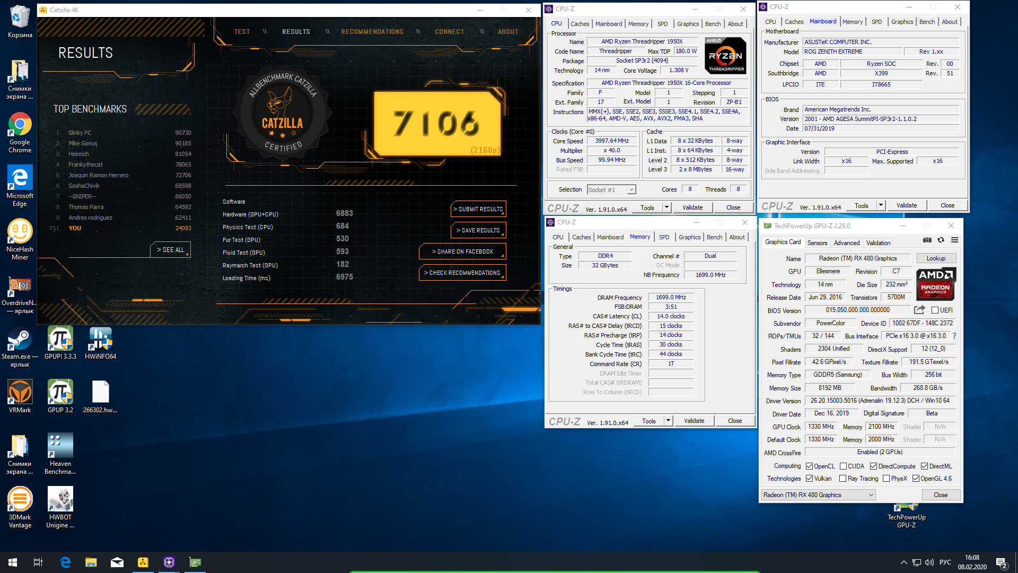Click the bus interface question mark
The height and width of the screenshot is (573, 1018).
954,336
